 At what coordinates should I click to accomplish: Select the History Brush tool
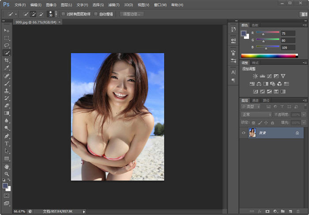coord(7,98)
